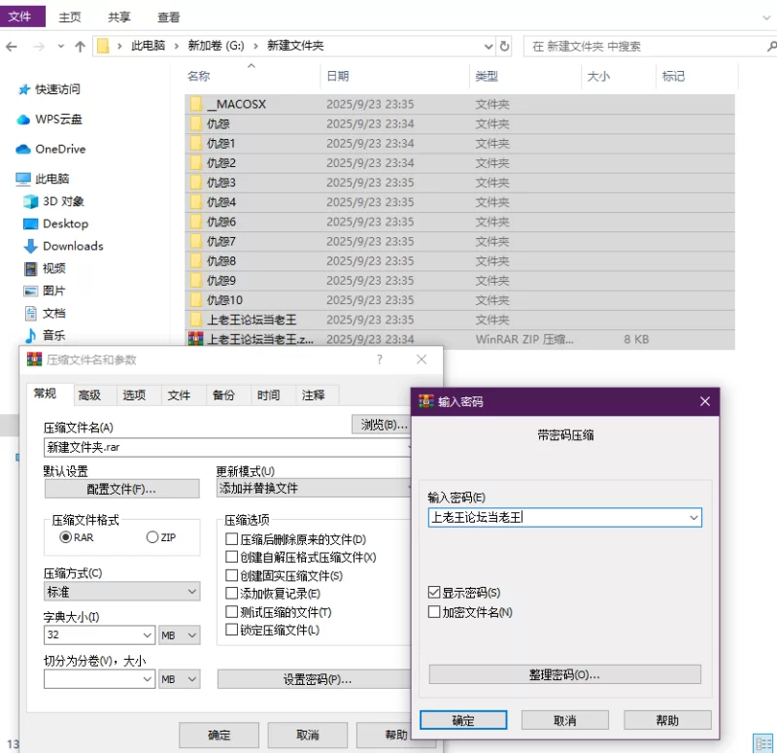Select the ZIP archive format radio button
This screenshot has height=754, width=777.
152,537
